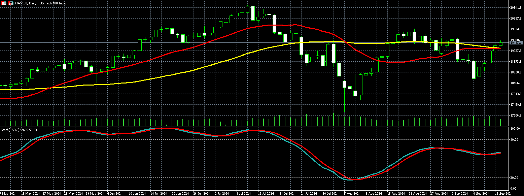Click the chart title NAS100, Daily: US Tech 100 Index

41,3
